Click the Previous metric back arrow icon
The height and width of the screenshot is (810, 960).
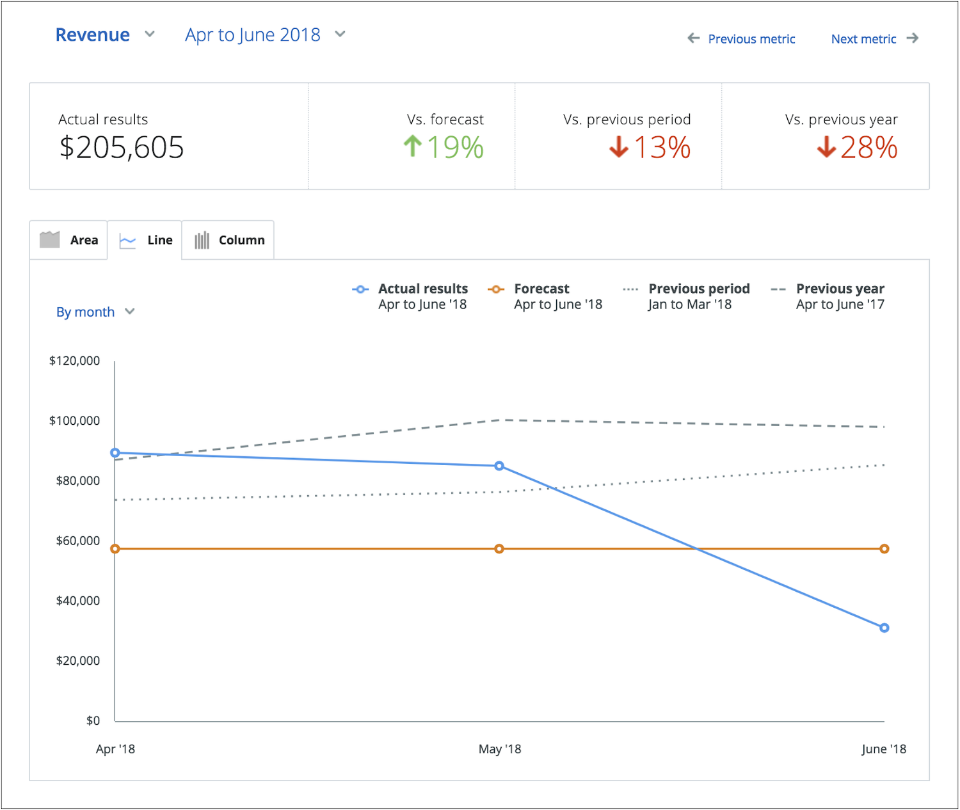click(694, 38)
